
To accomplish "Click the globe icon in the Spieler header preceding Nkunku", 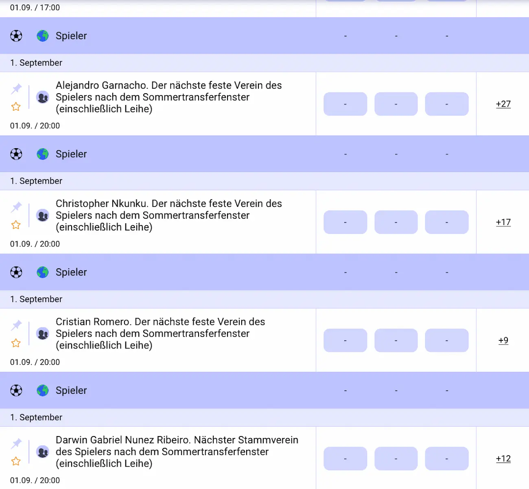I will [x=43, y=154].
